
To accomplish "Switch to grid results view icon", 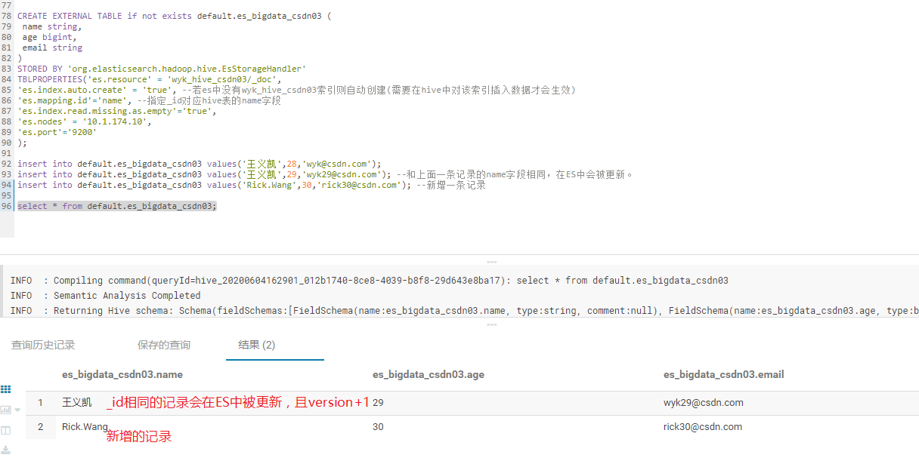I will click(5, 389).
